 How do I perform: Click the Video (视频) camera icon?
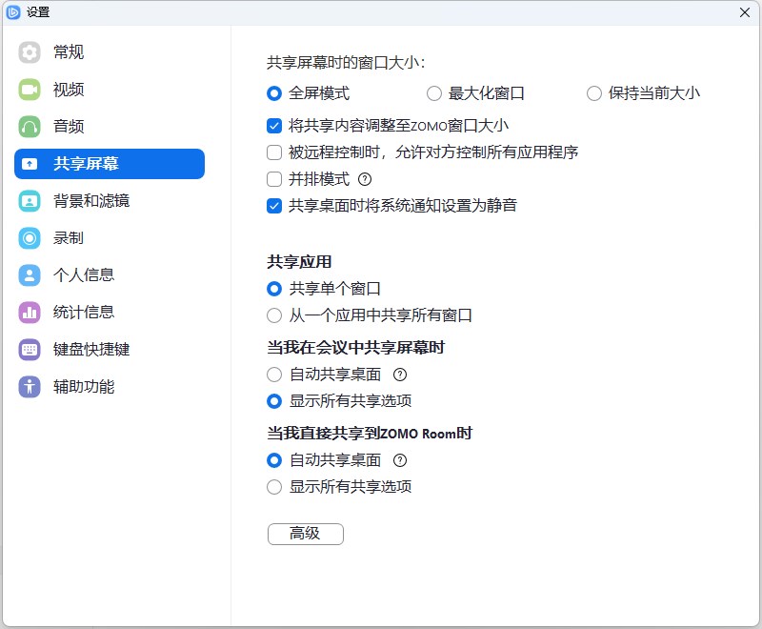pyautogui.click(x=30, y=90)
